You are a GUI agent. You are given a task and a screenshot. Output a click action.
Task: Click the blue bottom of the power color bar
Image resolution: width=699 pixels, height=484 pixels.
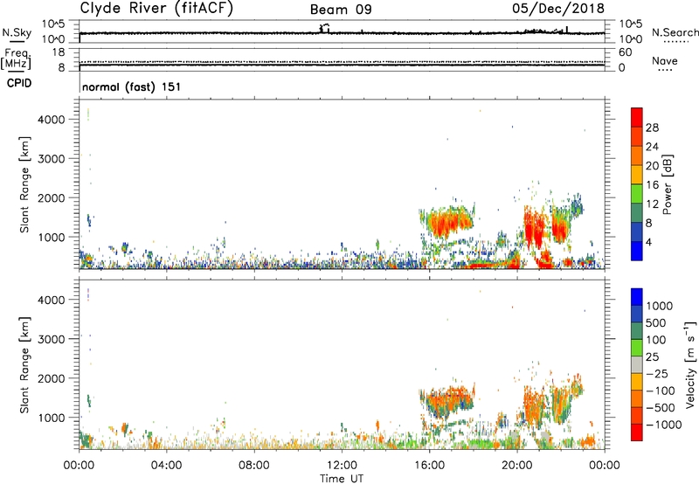click(x=637, y=251)
